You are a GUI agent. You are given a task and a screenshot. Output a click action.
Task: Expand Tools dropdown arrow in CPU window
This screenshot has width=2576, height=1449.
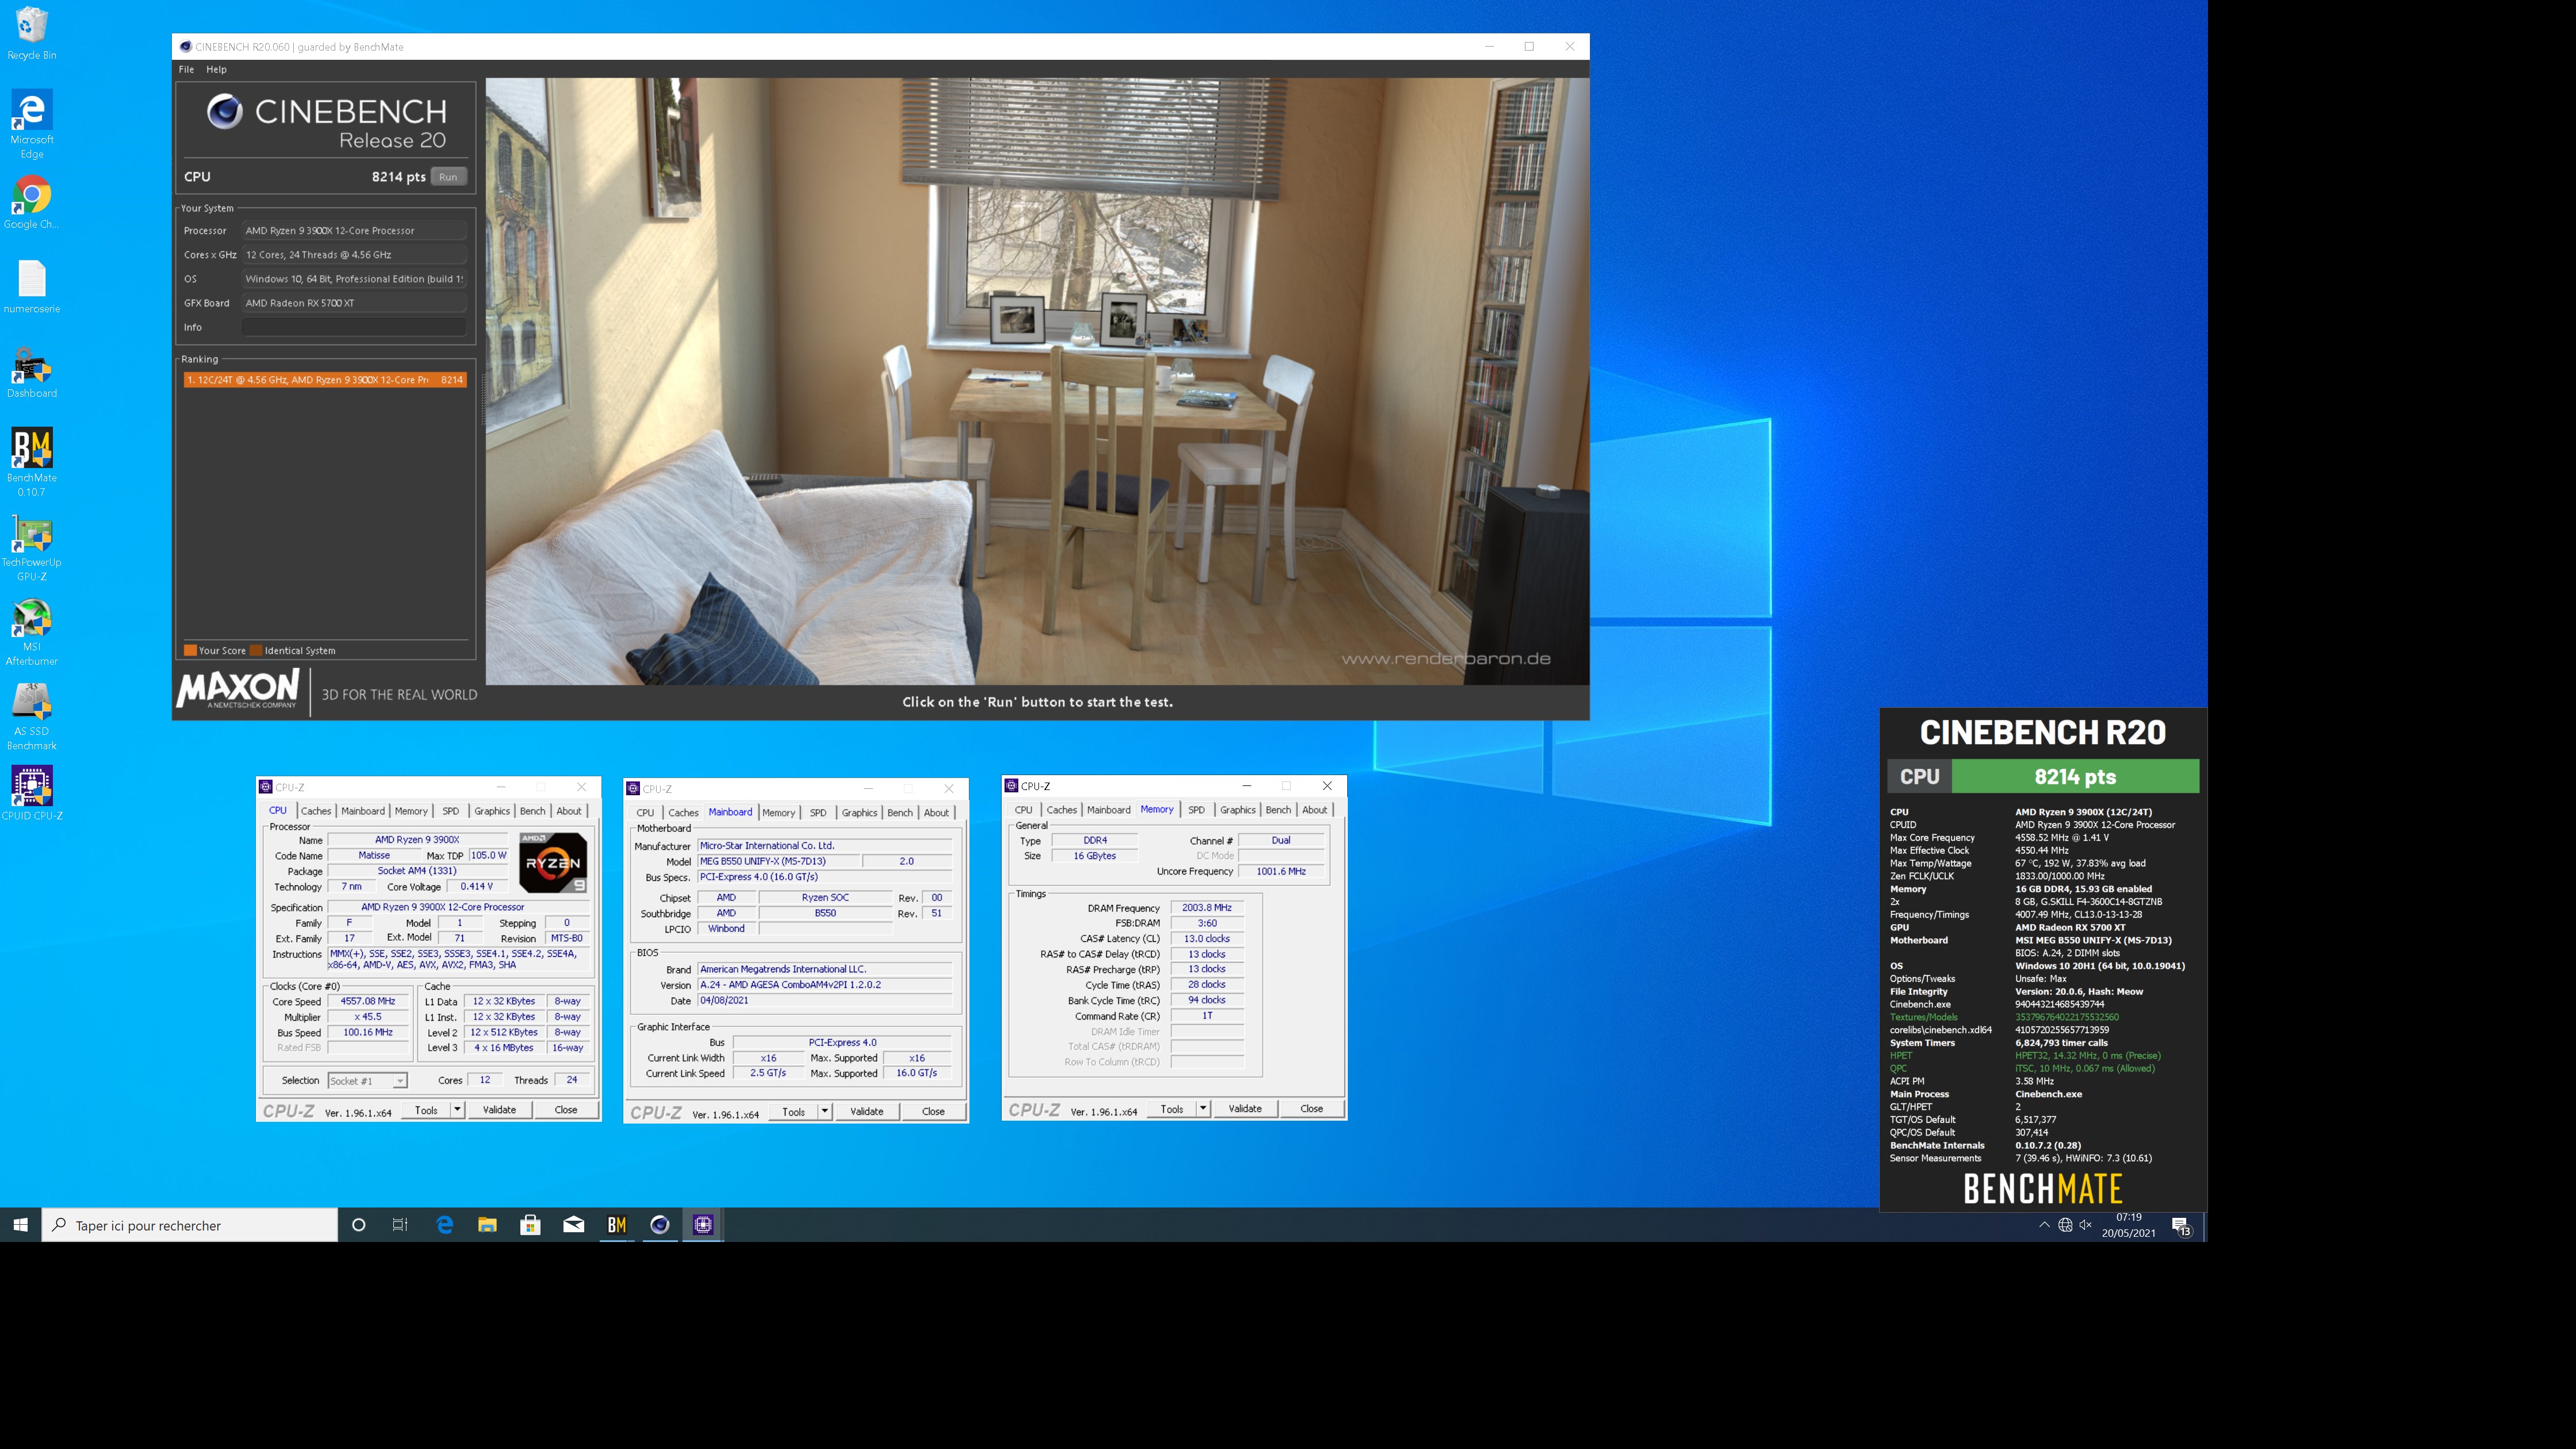457,1109
